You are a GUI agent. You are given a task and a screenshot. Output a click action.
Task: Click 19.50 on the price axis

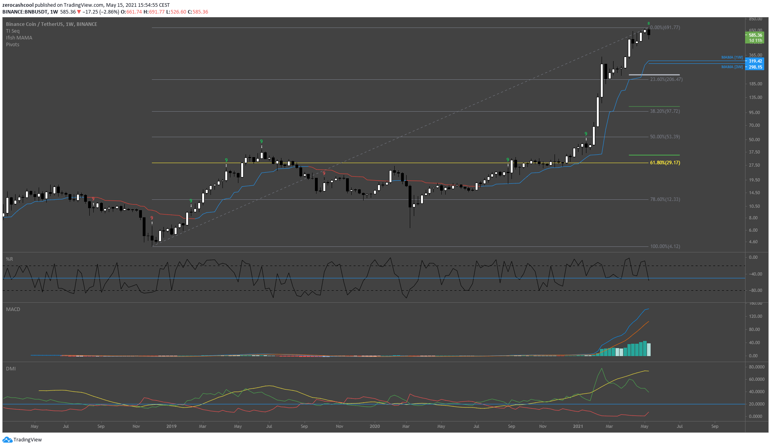(754, 180)
